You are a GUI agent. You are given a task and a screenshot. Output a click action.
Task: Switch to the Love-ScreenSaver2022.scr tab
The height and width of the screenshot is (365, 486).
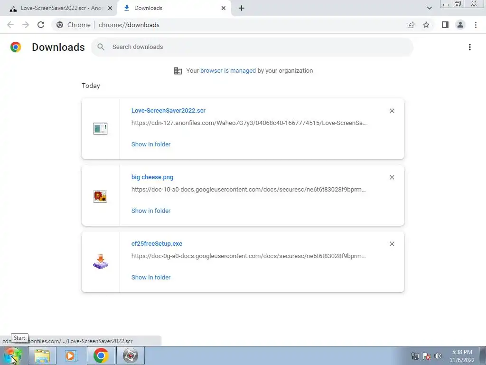pyautogui.click(x=58, y=8)
